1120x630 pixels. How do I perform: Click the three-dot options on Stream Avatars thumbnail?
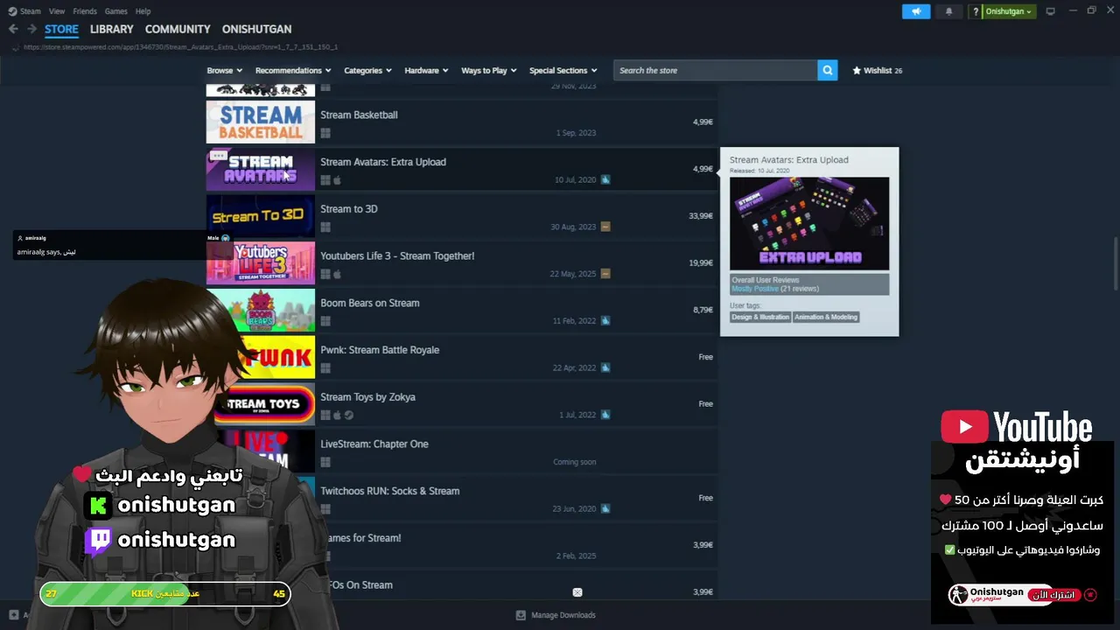click(x=219, y=156)
